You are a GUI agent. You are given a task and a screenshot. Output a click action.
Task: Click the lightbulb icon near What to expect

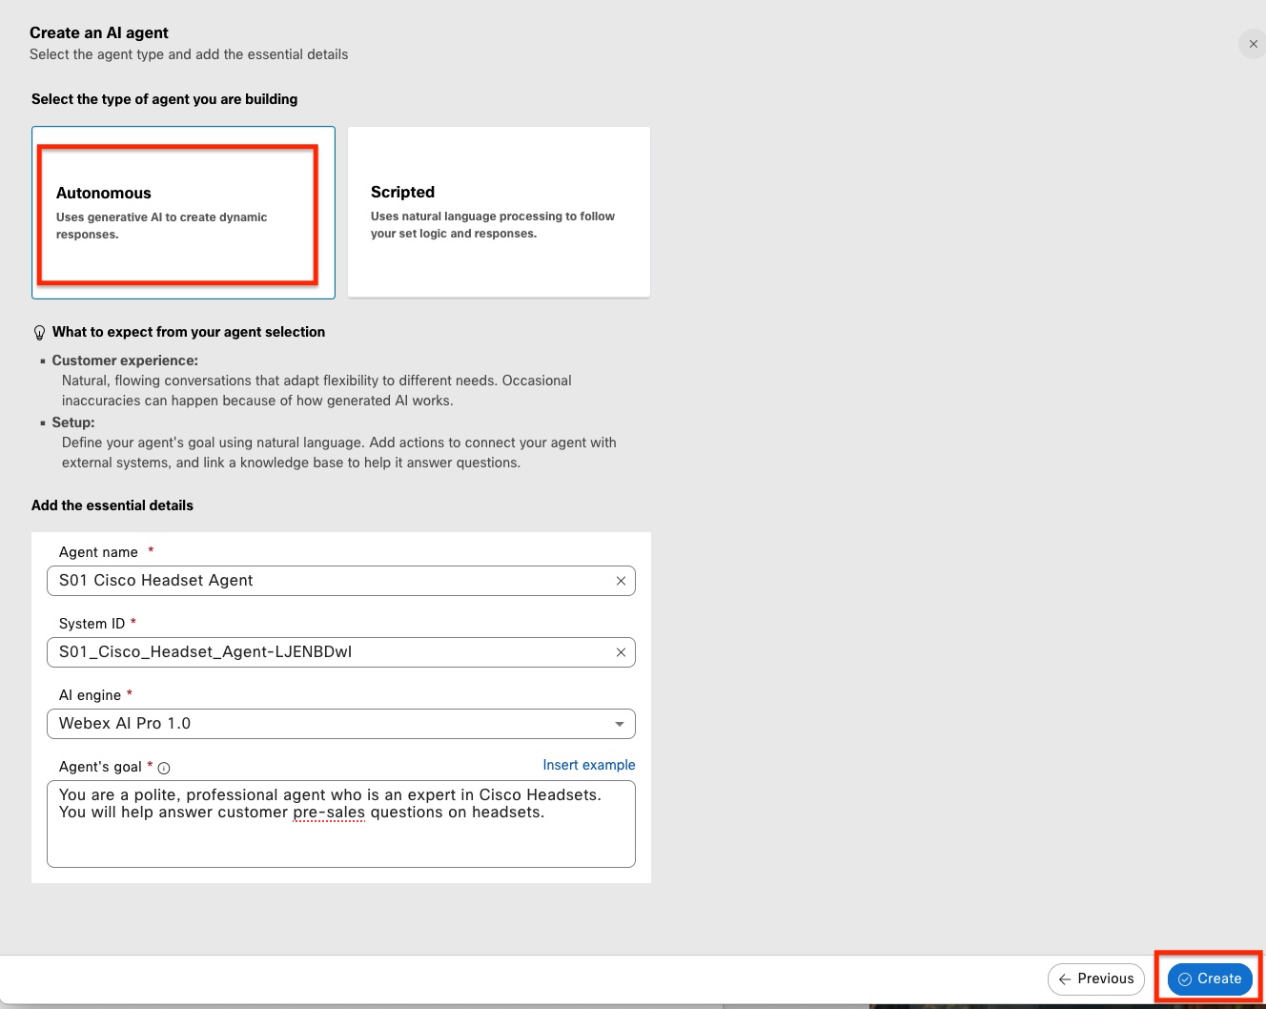(x=39, y=333)
